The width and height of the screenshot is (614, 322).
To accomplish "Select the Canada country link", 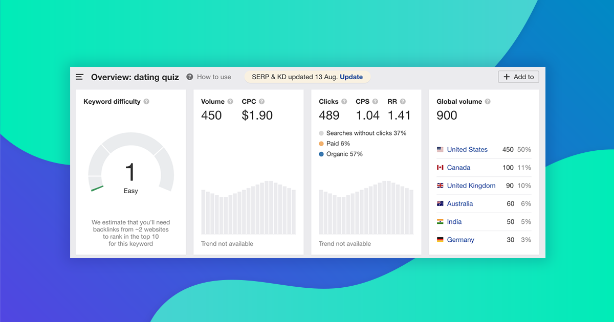I will 458,168.
